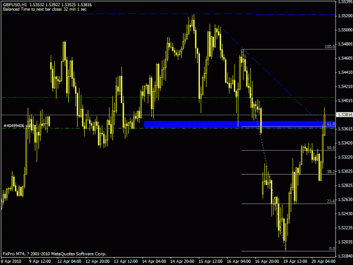Click the '16 Apr 04:00' time label
This screenshot has height=265, width=353.
click(239, 262)
